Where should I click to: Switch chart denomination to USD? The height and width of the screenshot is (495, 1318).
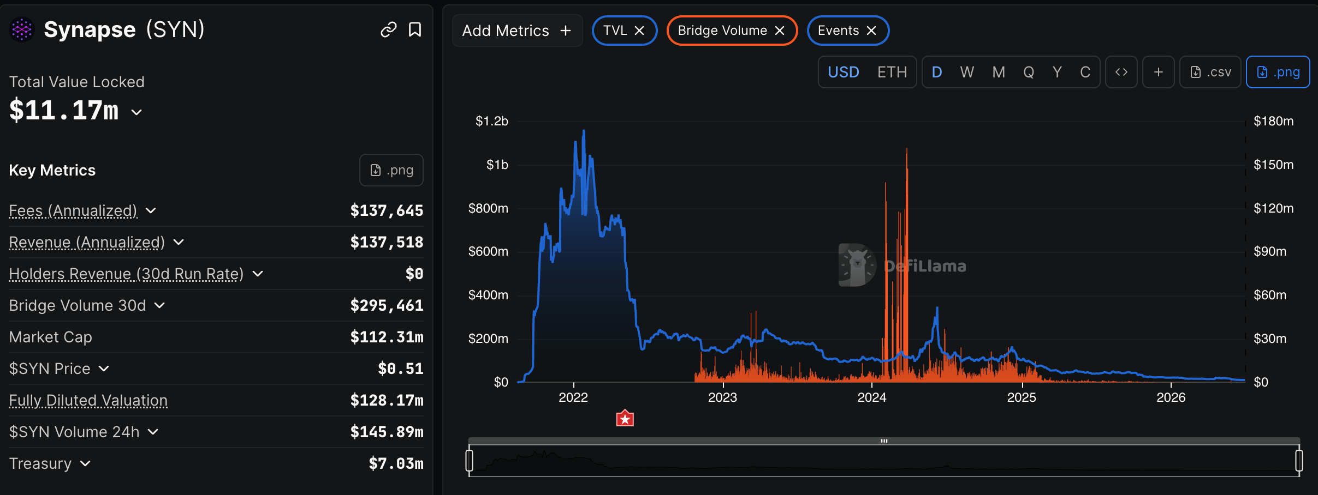[x=844, y=72]
